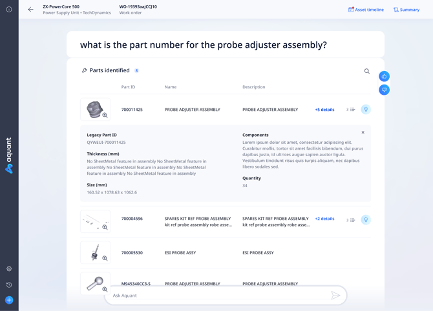Open the list icon for part 700011425
The height and width of the screenshot is (311, 433).
[x=351, y=110]
